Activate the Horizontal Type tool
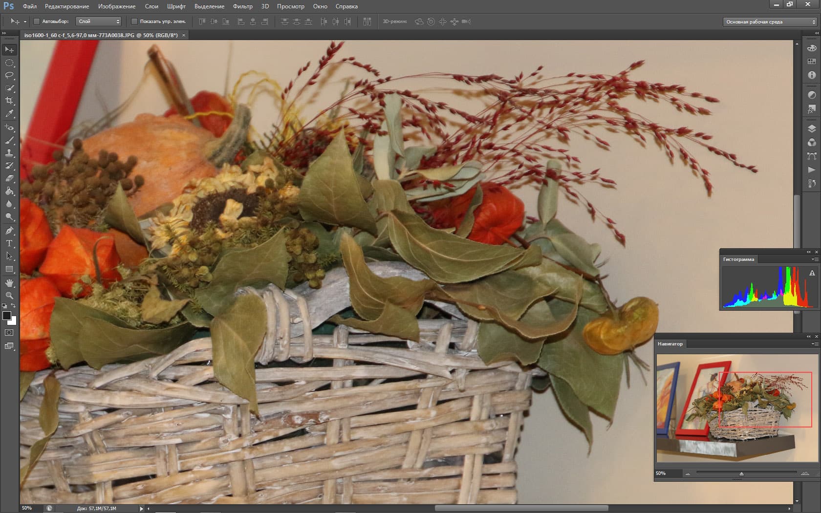The image size is (821, 513). pos(9,243)
